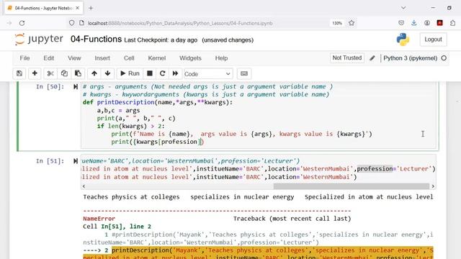Click the browser address bar URL

pyautogui.click(x=180, y=23)
